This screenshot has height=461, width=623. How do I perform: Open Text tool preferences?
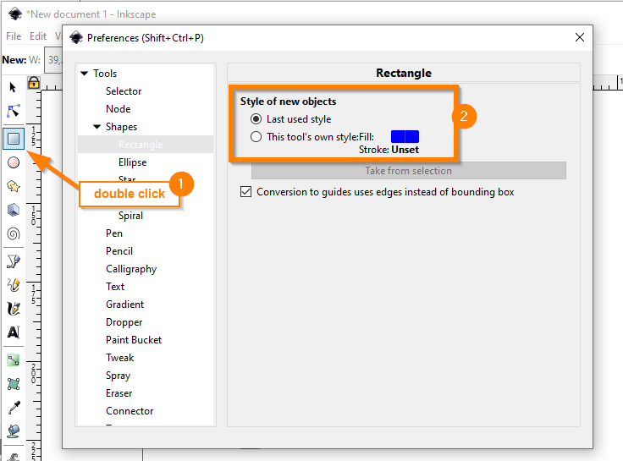115,287
